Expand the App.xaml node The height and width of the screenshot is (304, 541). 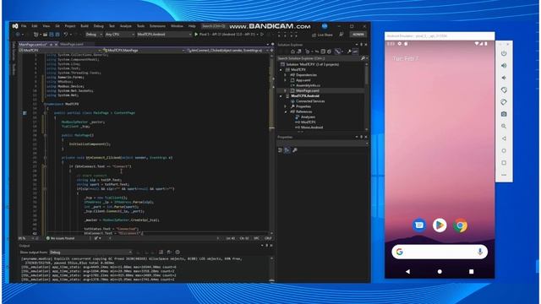coord(286,80)
